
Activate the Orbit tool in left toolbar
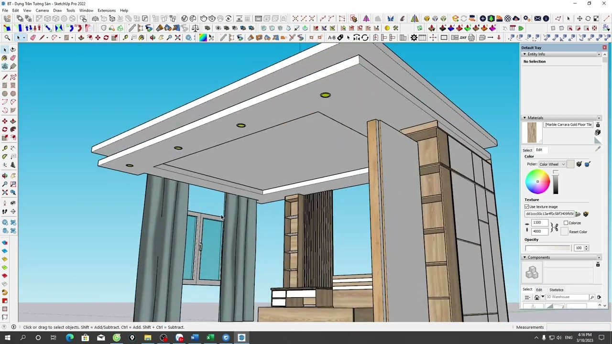pos(5,175)
